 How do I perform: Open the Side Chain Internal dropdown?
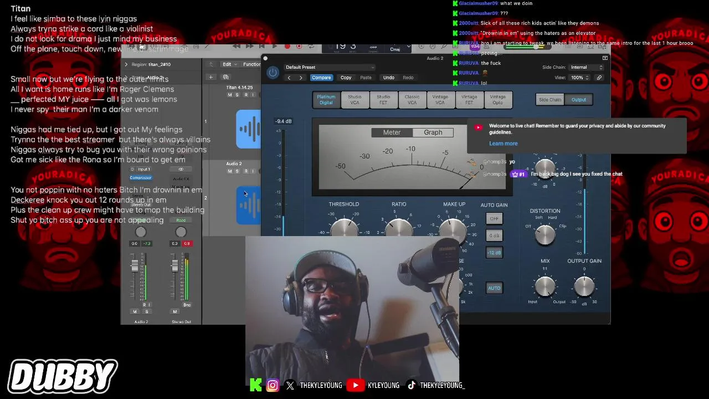(x=586, y=68)
